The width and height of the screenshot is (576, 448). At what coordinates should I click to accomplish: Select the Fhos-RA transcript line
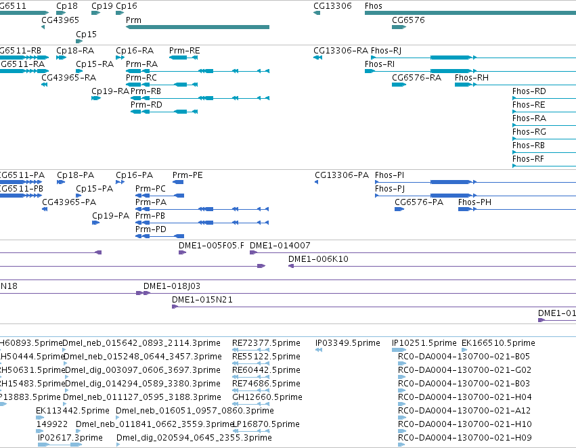pyautogui.click(x=544, y=126)
